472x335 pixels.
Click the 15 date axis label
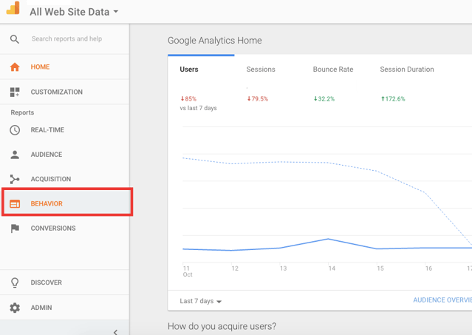[380, 268]
